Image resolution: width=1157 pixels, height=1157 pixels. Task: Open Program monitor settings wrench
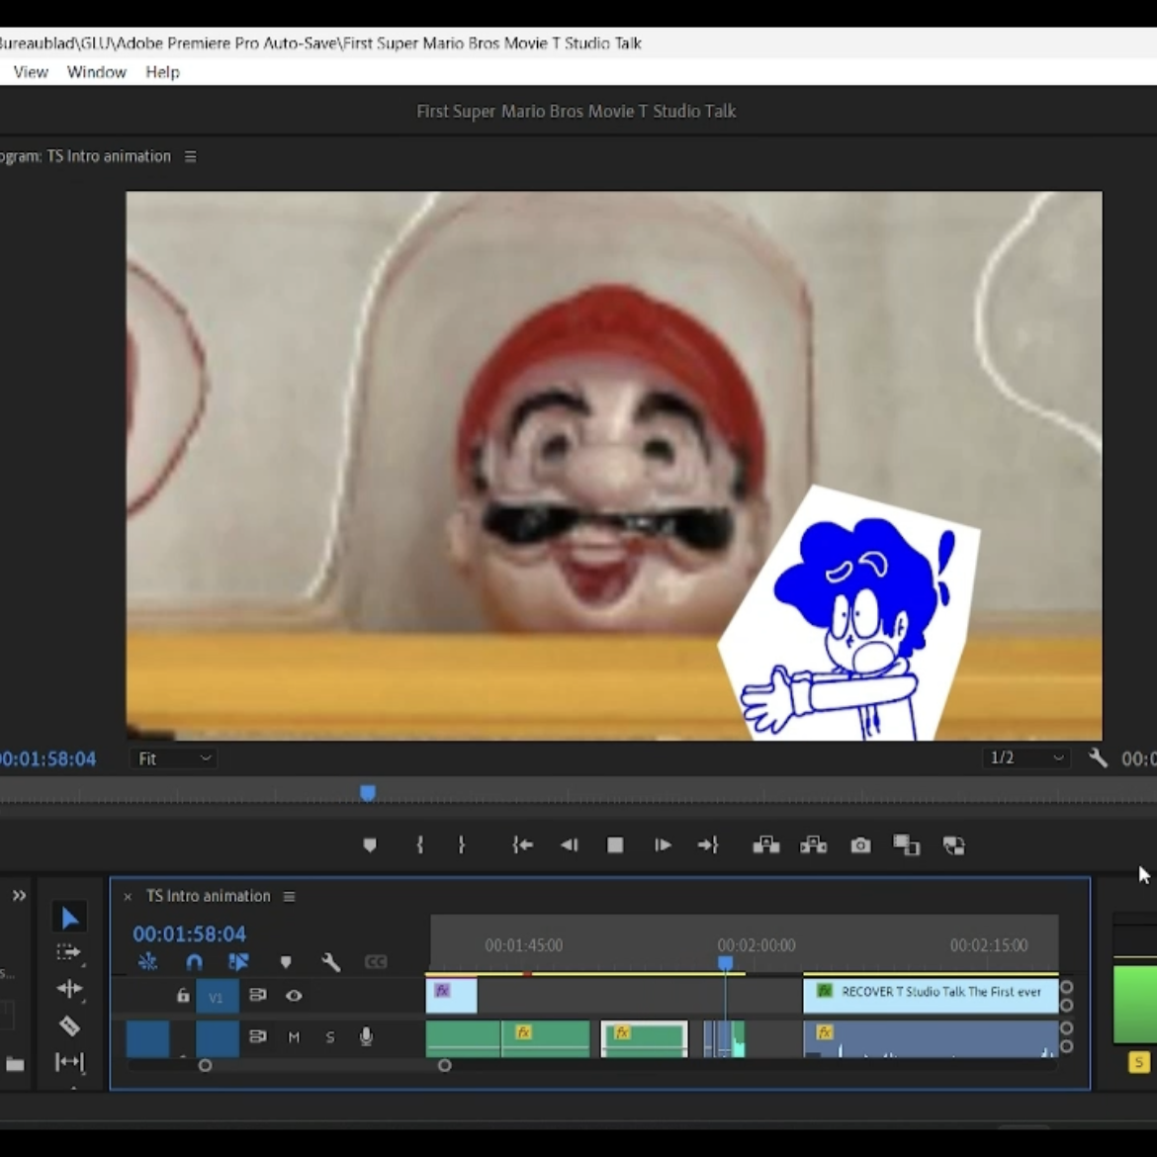[1098, 758]
